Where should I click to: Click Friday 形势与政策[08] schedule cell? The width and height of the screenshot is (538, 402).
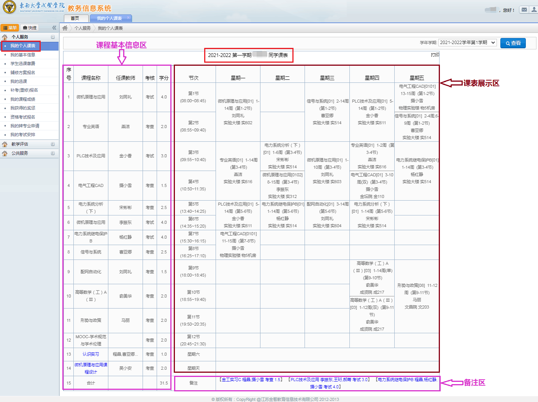[x=417, y=296]
